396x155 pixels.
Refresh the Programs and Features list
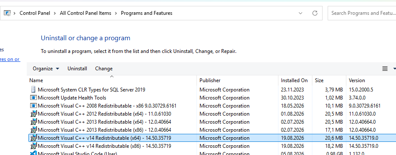pos(315,13)
